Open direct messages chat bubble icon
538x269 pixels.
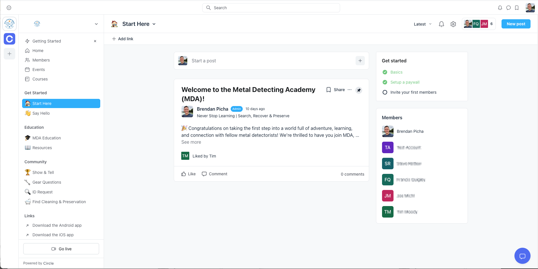pyautogui.click(x=508, y=8)
